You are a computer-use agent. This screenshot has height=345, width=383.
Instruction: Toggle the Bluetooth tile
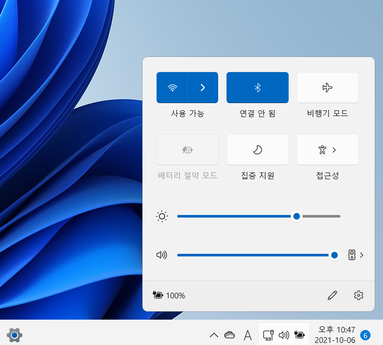click(258, 88)
